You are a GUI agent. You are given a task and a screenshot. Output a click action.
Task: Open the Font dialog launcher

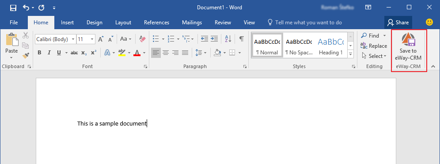(145, 67)
